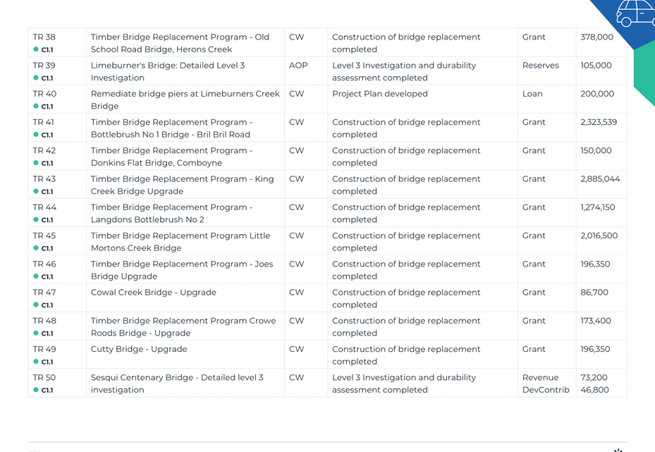Select Limeburner's Bridge Detailed Level 3 Investigation text
This screenshot has height=452, width=655.
click(168, 71)
